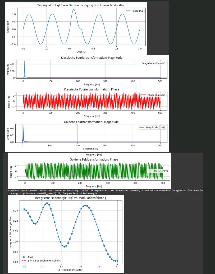Click the first E(φ) data point at φ = 1.0
This screenshot has width=215, height=274.
24,209
